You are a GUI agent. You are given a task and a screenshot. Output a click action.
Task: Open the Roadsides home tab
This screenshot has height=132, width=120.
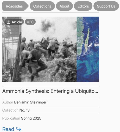[x=15, y=6]
